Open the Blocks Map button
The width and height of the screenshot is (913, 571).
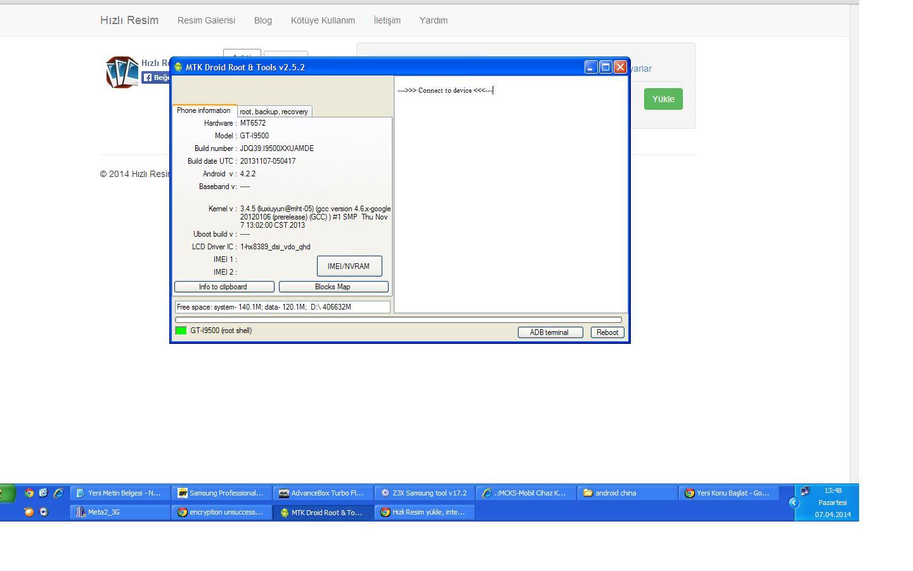(333, 287)
